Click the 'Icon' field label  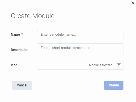(14, 65)
